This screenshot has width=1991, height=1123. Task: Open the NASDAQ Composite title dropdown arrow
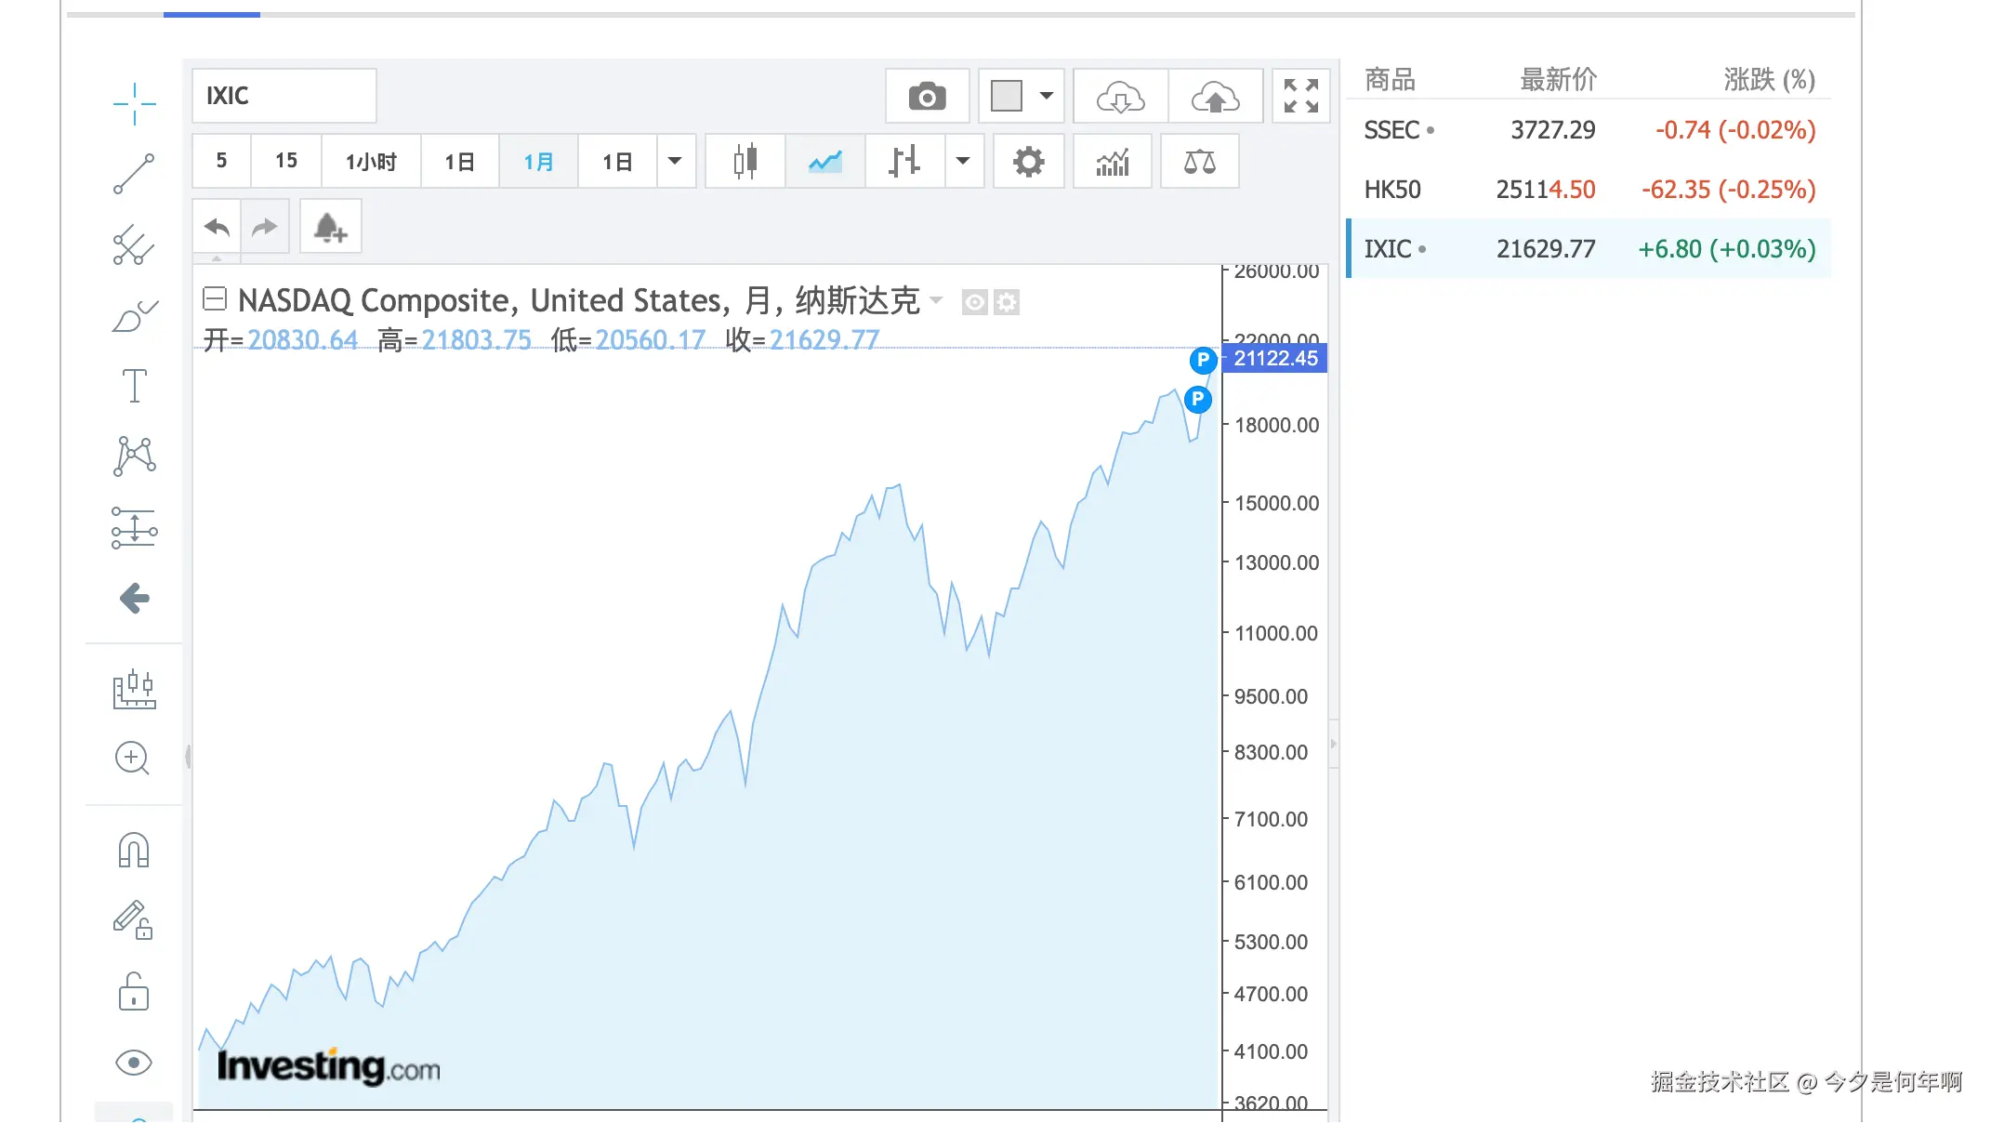tap(936, 300)
